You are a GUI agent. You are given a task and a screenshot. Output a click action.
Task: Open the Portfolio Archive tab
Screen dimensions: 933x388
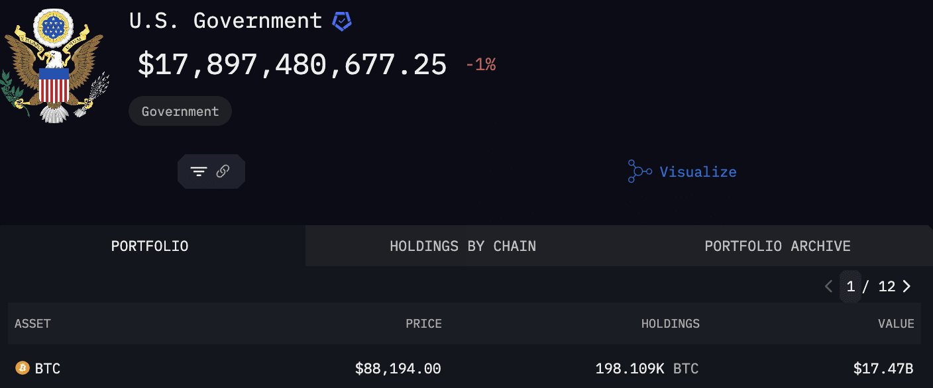coord(777,246)
